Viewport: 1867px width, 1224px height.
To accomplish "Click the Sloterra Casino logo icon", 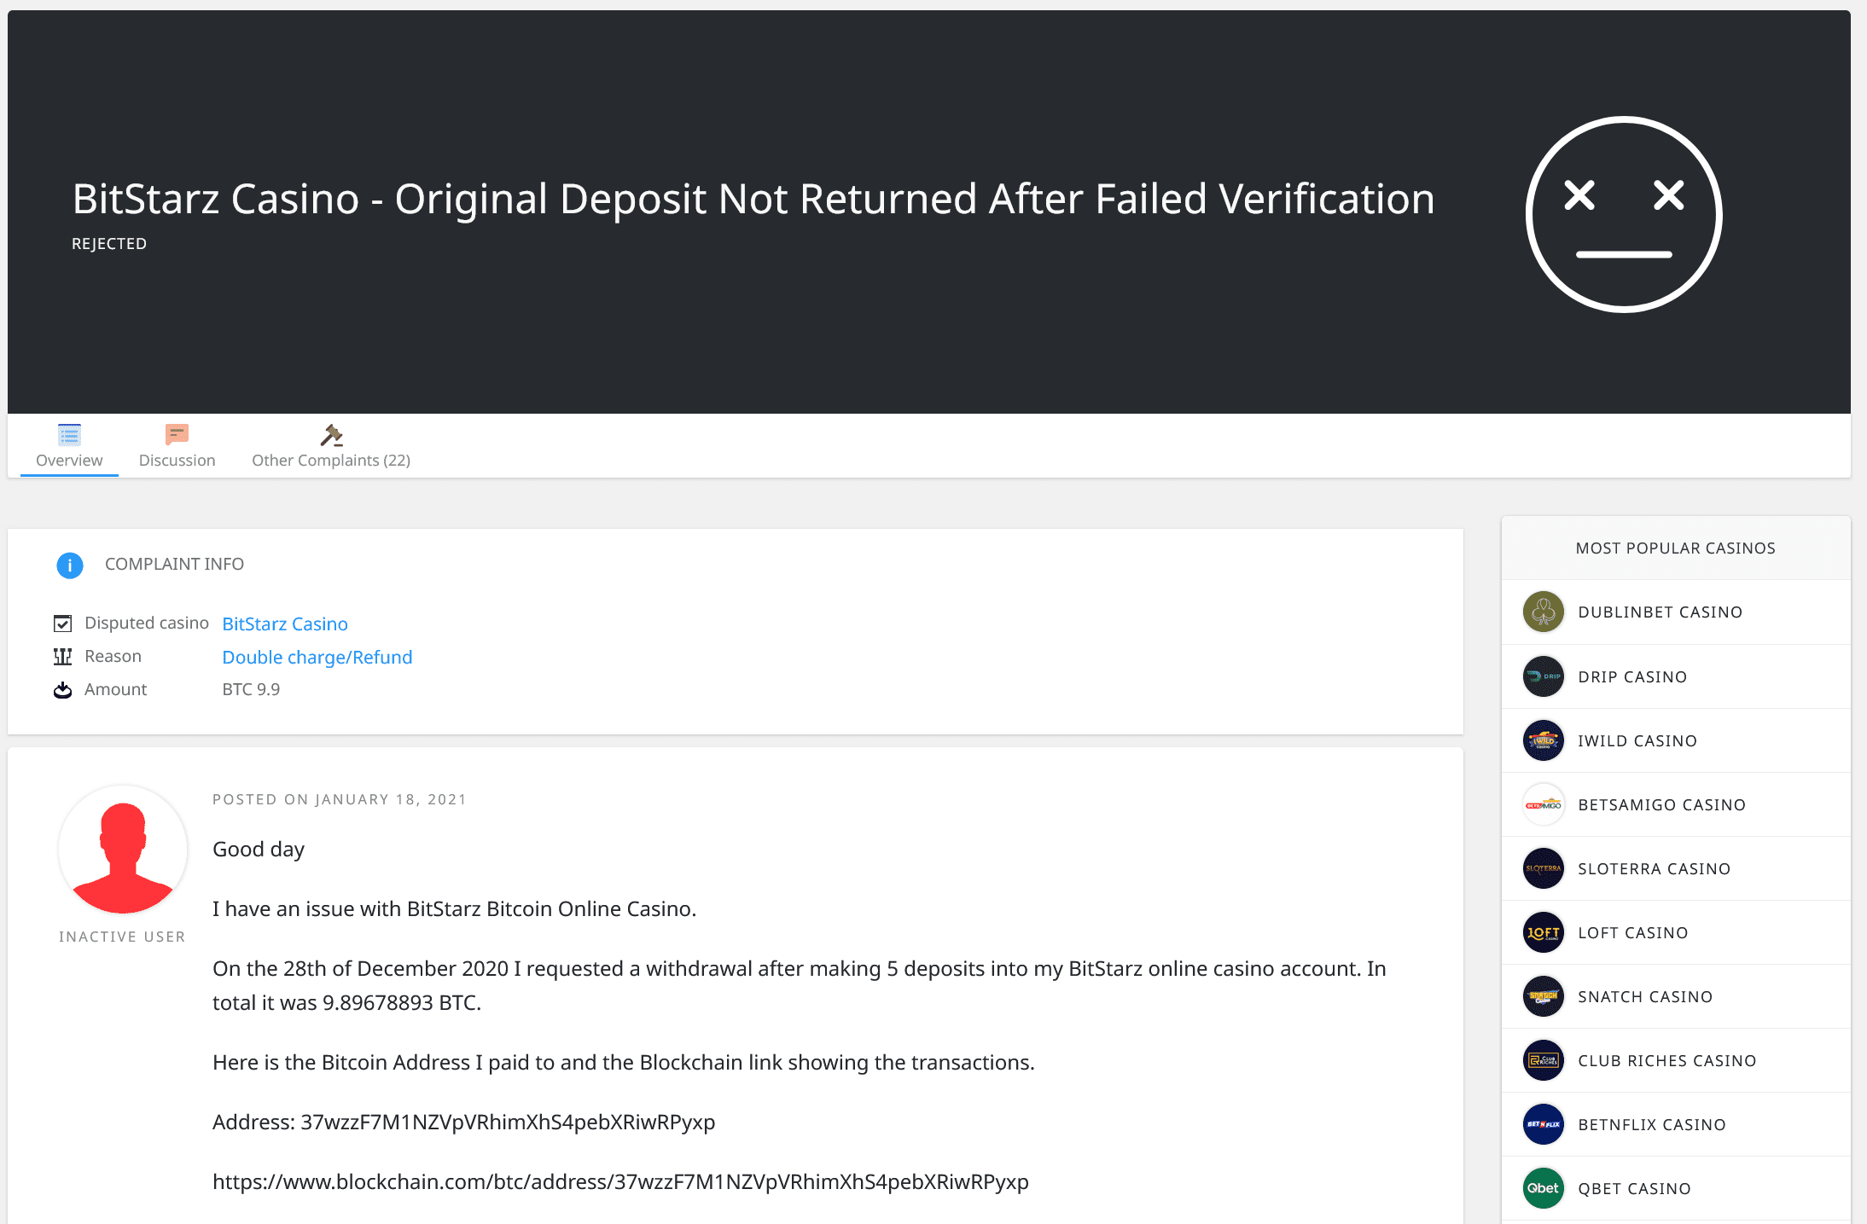I will pos(1544,868).
